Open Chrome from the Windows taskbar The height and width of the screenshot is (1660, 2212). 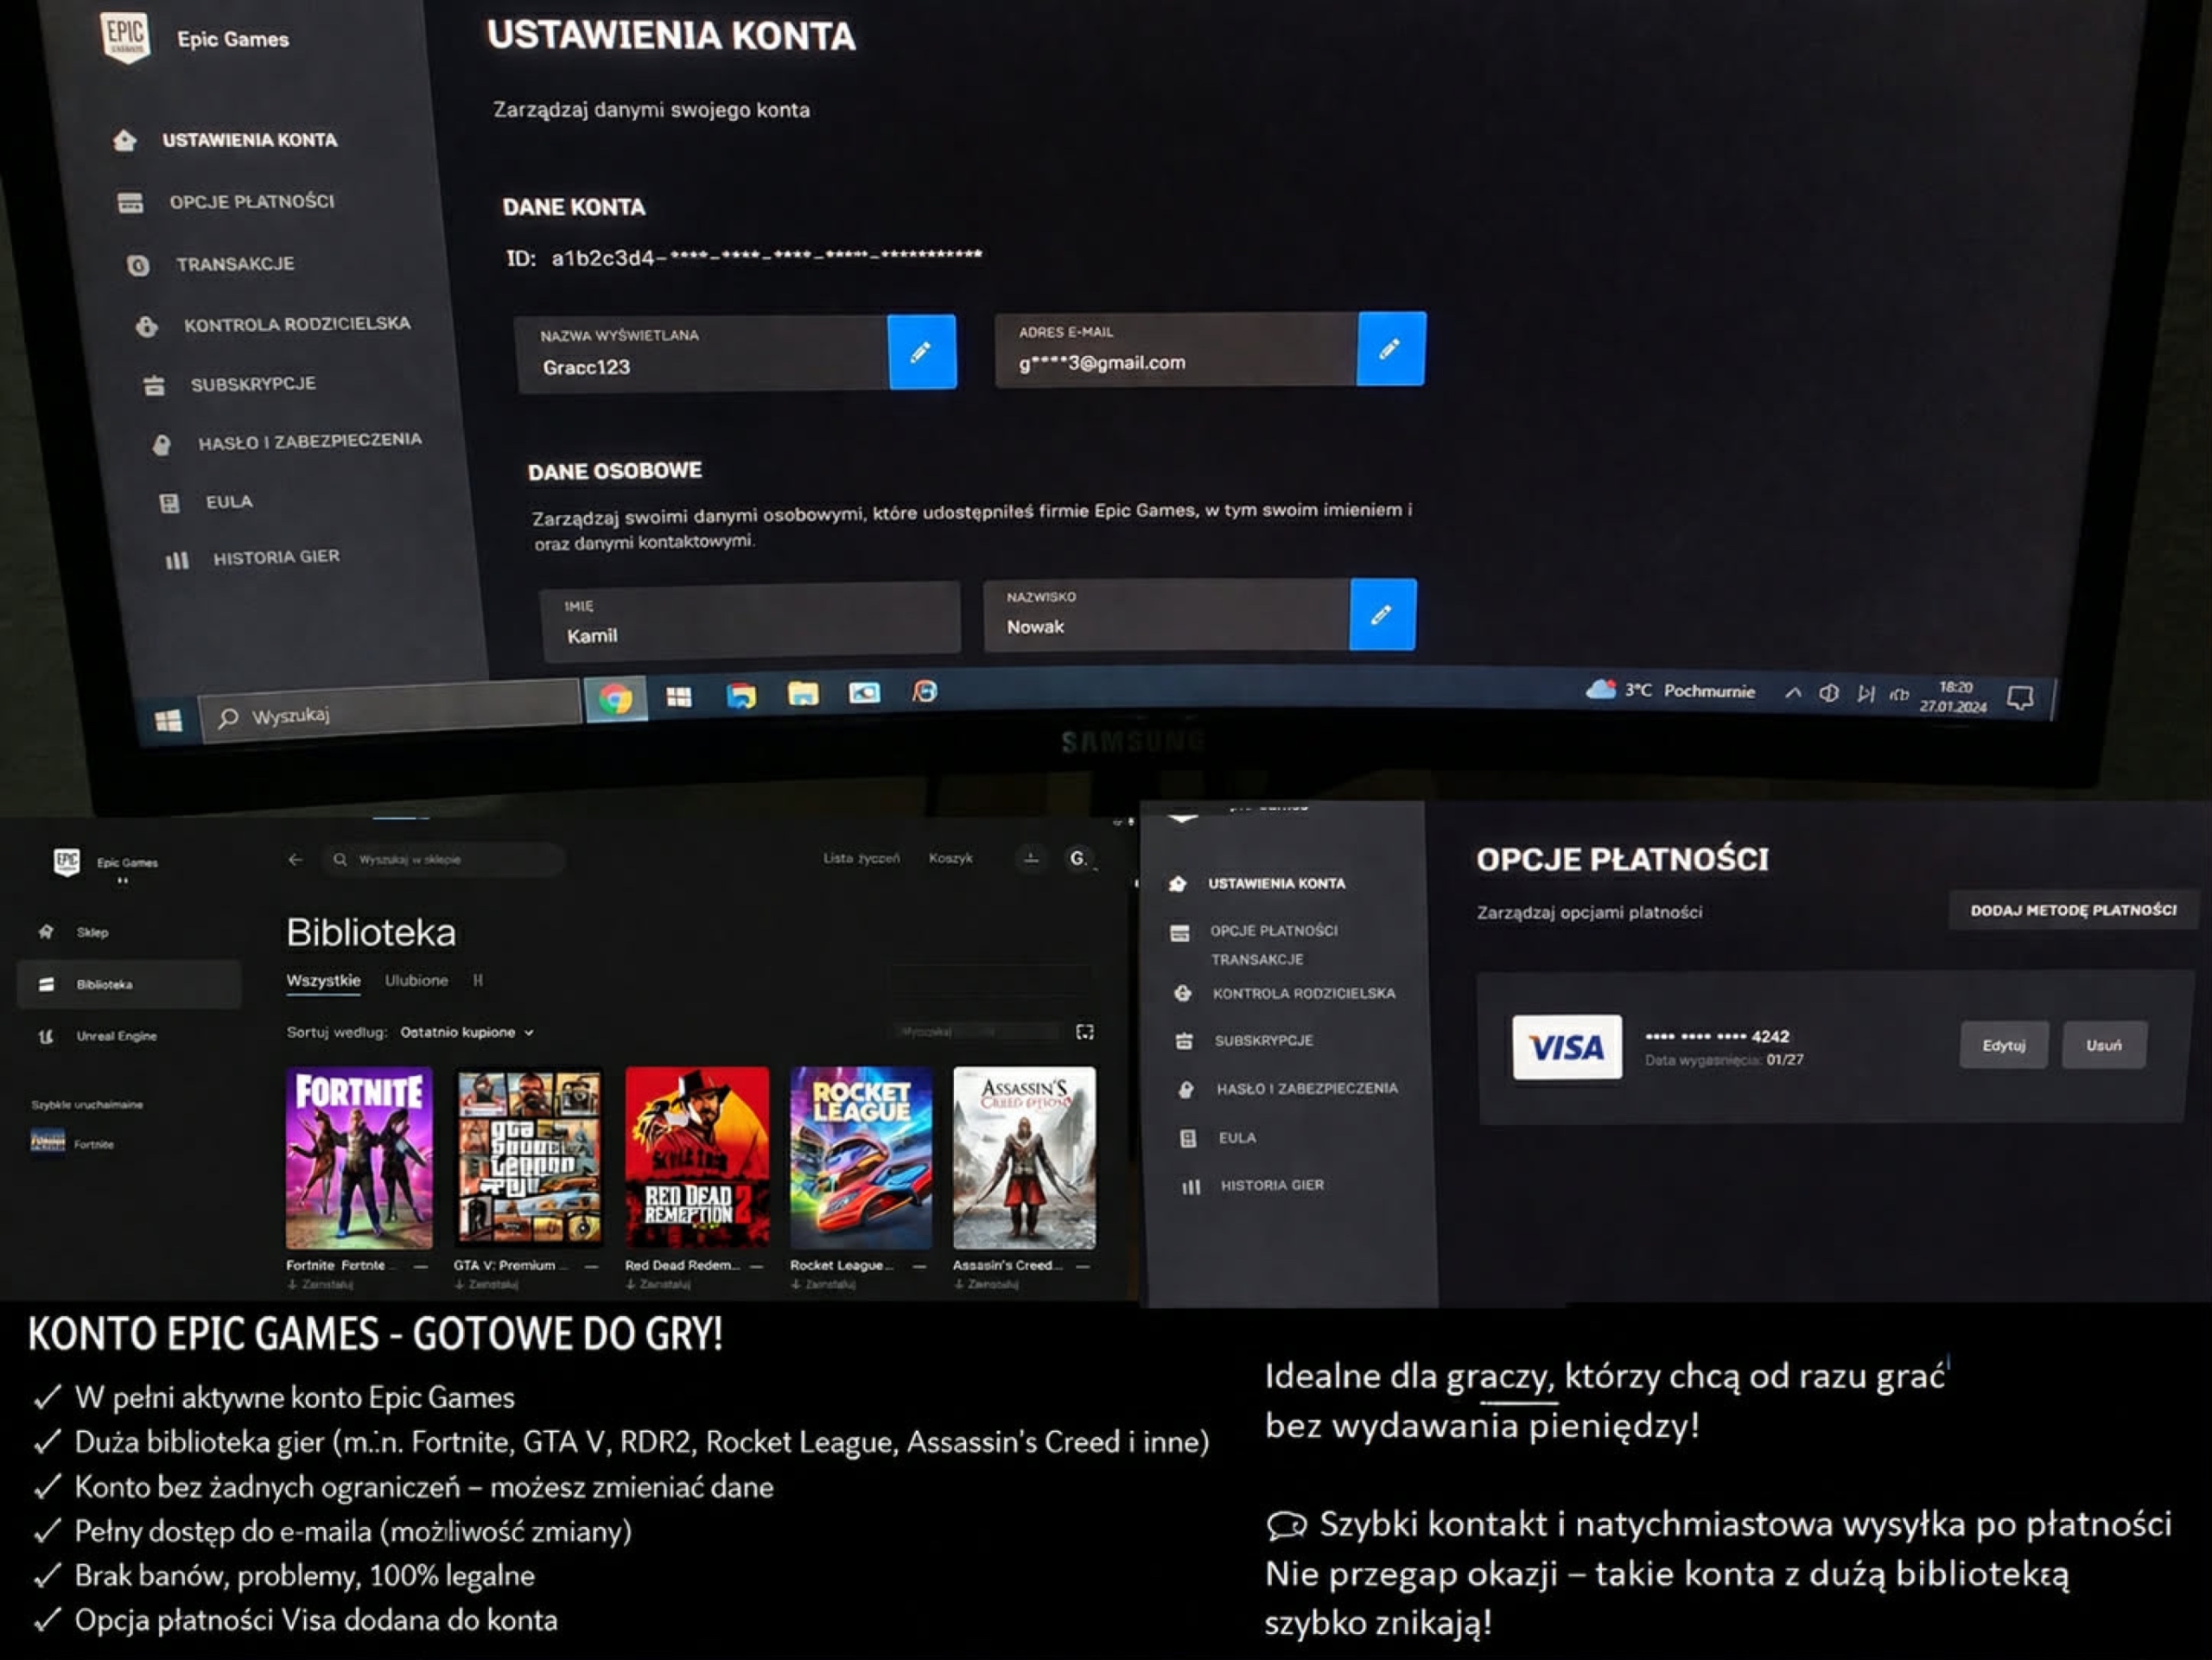(x=615, y=698)
